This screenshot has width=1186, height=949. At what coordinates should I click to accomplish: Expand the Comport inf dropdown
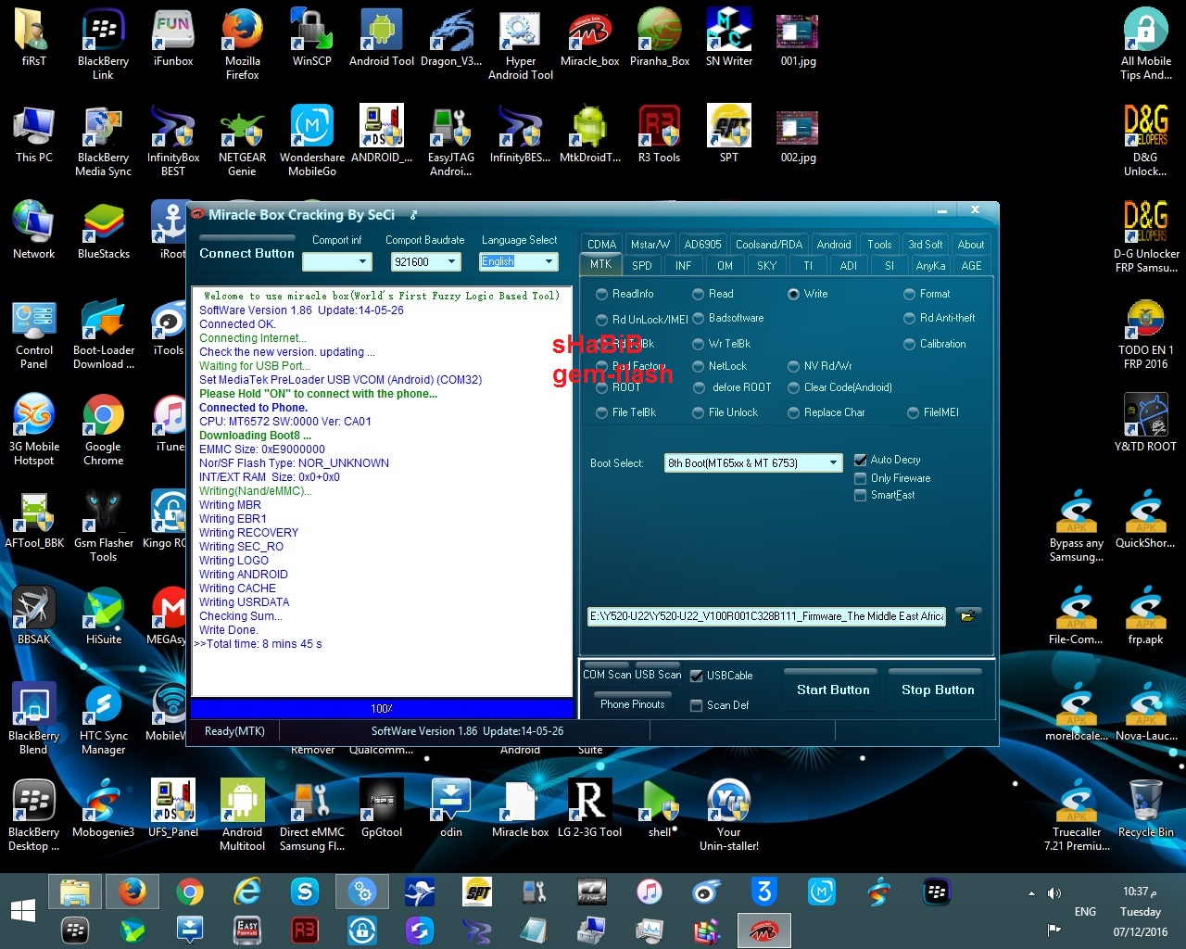363,262
